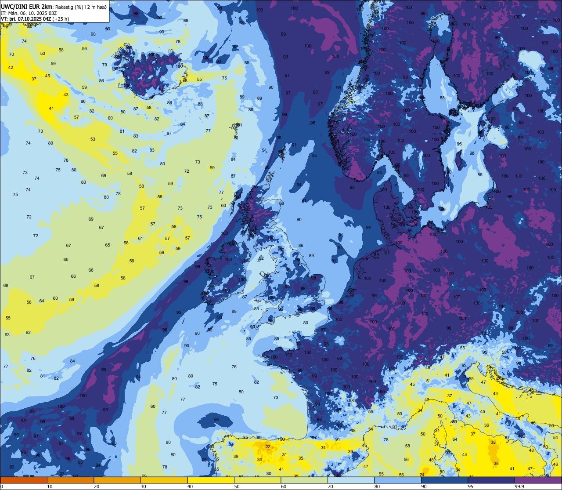The width and height of the screenshot is (562, 490).
Task: Click the initial time line 'IT: Mán. 06. 10. 2025 03Z'
Action: point(29,13)
